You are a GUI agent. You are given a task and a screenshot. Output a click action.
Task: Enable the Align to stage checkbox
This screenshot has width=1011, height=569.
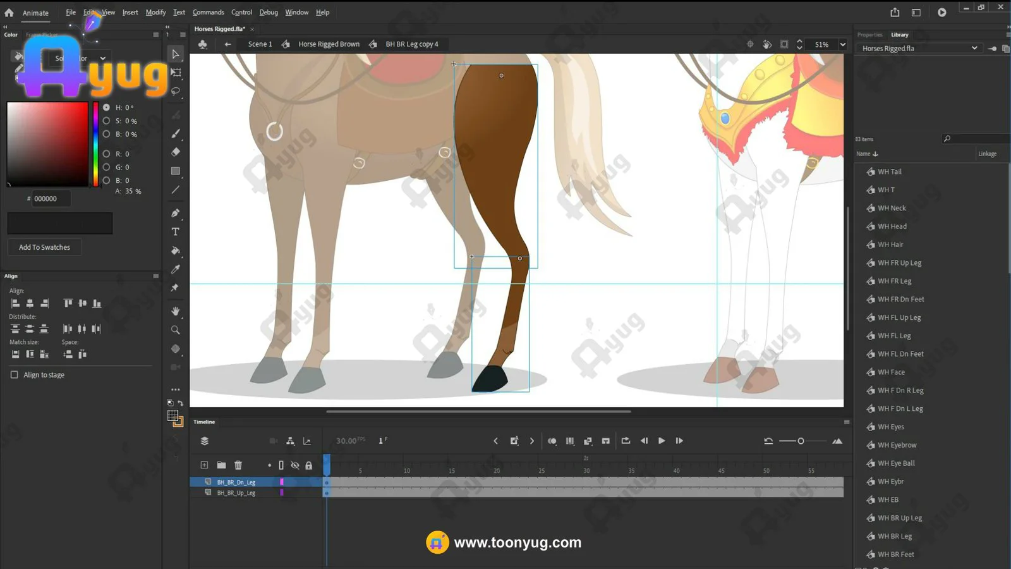click(15, 375)
